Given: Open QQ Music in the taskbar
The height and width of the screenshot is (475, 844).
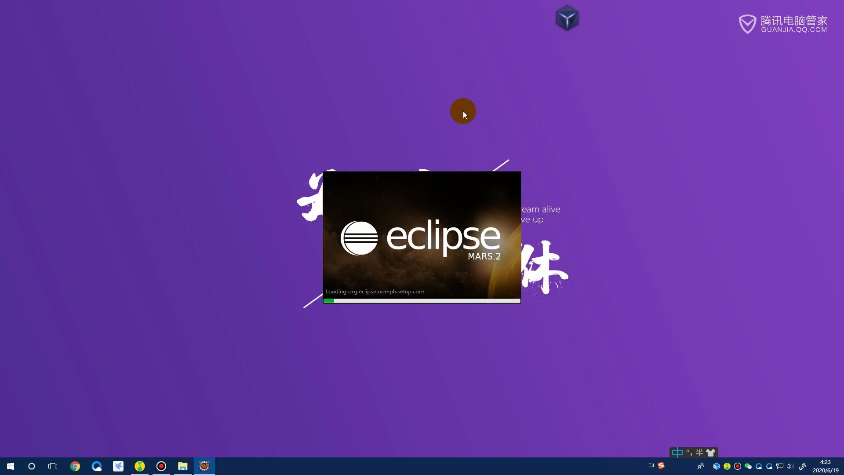Looking at the screenshot, I should click(140, 466).
